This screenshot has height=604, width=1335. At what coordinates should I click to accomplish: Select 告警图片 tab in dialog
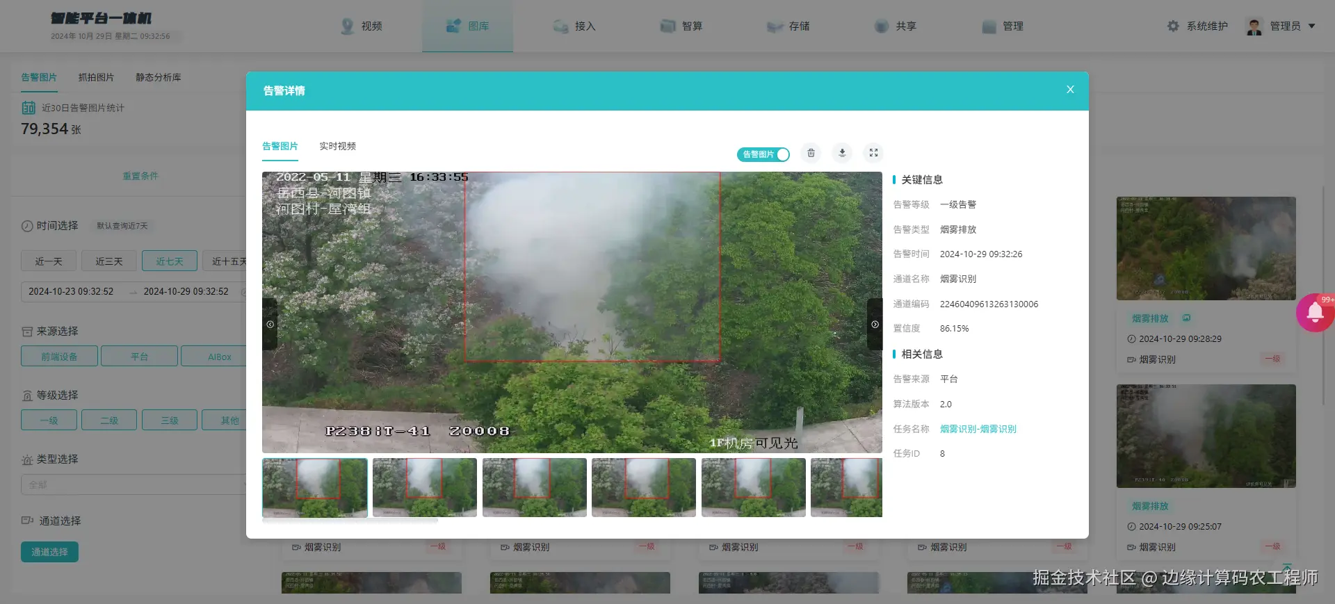point(280,146)
